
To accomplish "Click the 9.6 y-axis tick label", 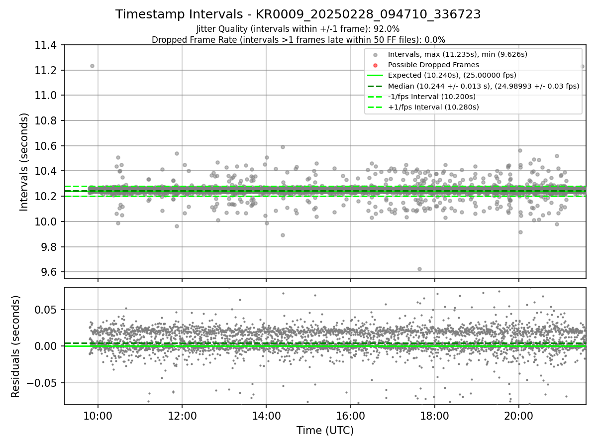I will [50, 272].
